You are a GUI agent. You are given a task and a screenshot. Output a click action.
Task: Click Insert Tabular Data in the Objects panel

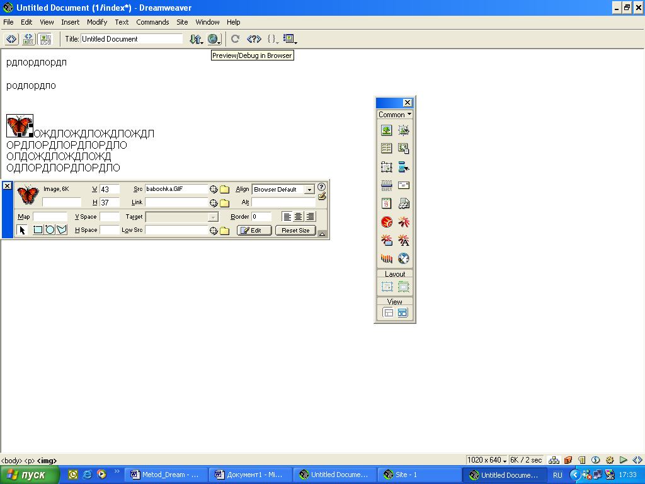404,148
